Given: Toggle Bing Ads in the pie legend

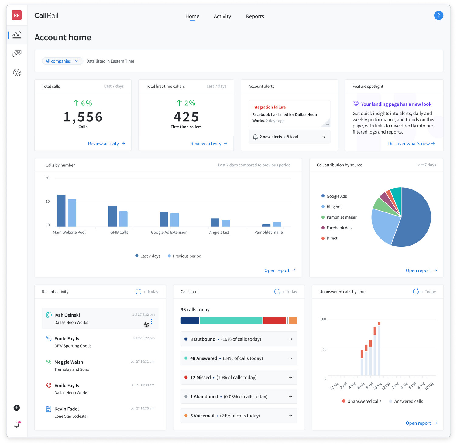Looking at the screenshot, I should [332, 207].
